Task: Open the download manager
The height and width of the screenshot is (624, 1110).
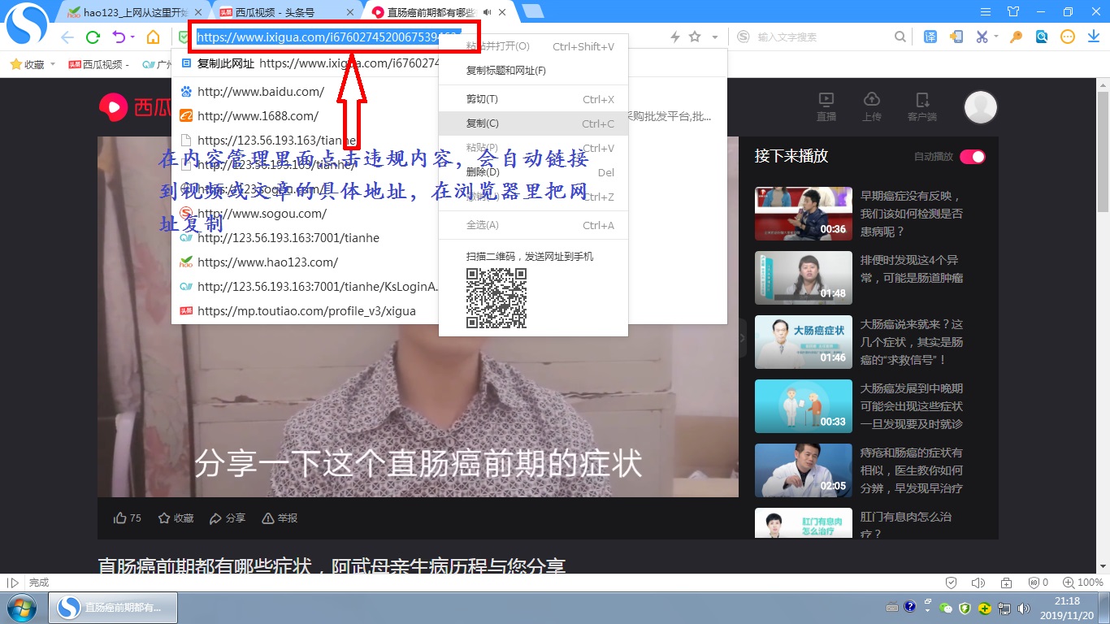Action: tap(1094, 37)
